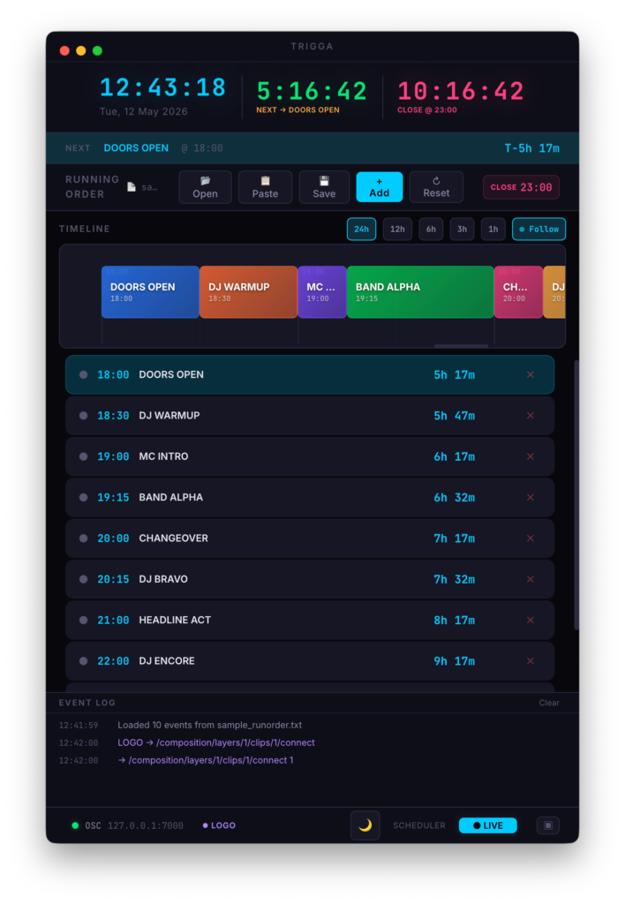Toggle the Follow timeline mode
The height and width of the screenshot is (904, 625).
(x=538, y=229)
